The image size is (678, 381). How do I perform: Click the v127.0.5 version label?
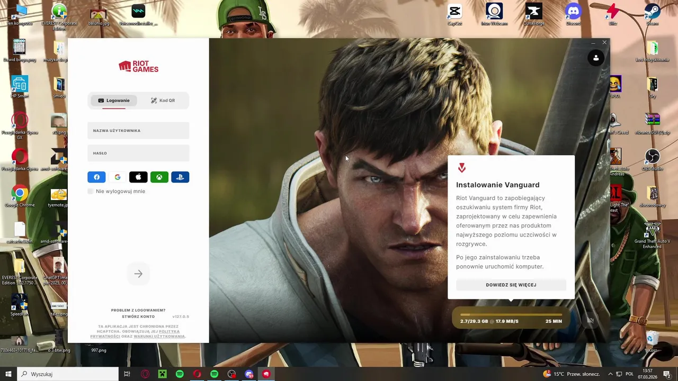point(181,316)
